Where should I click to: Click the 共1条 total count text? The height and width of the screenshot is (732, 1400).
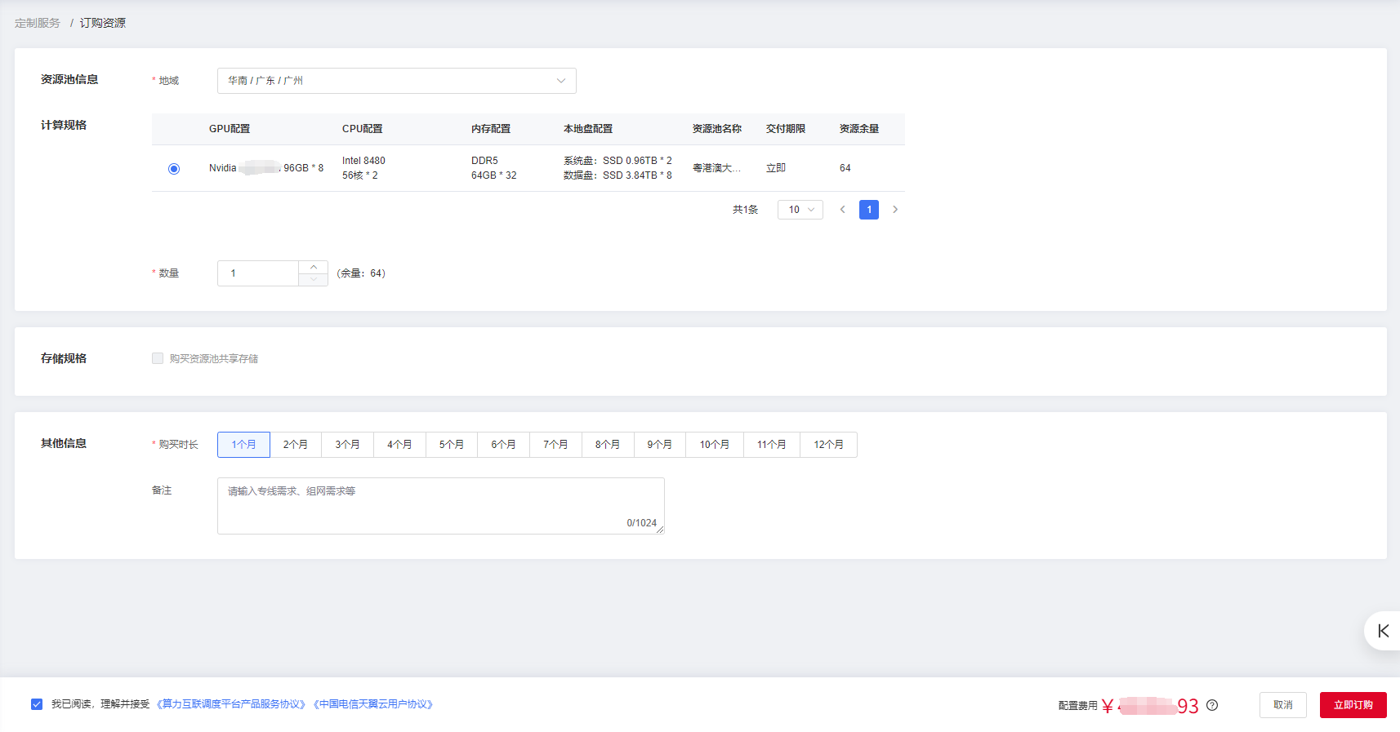pyautogui.click(x=745, y=210)
